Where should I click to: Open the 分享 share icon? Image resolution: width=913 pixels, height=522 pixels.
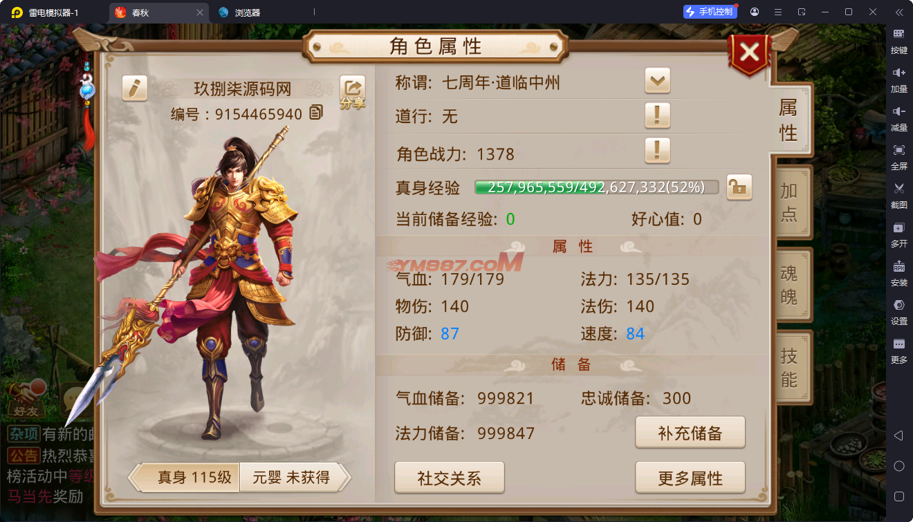click(352, 93)
